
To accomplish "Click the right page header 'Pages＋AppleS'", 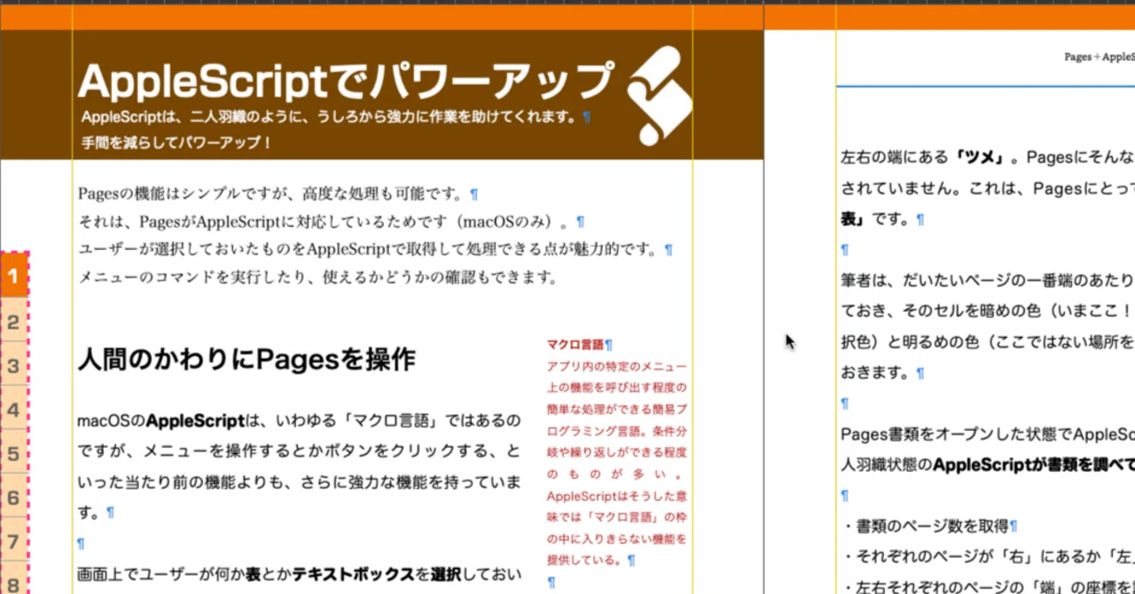I will [x=1100, y=57].
